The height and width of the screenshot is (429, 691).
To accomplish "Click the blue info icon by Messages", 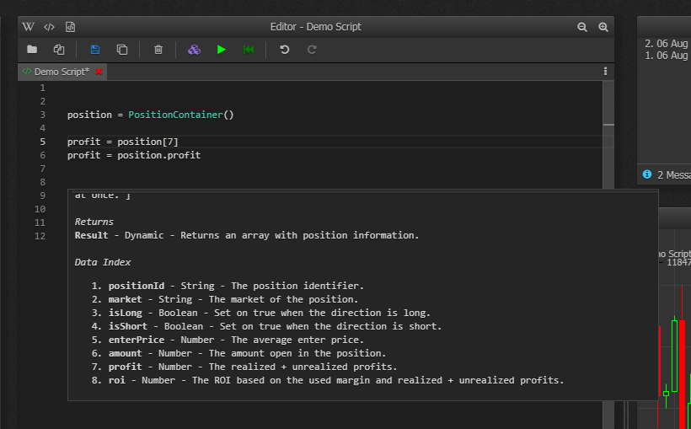I will (x=647, y=174).
